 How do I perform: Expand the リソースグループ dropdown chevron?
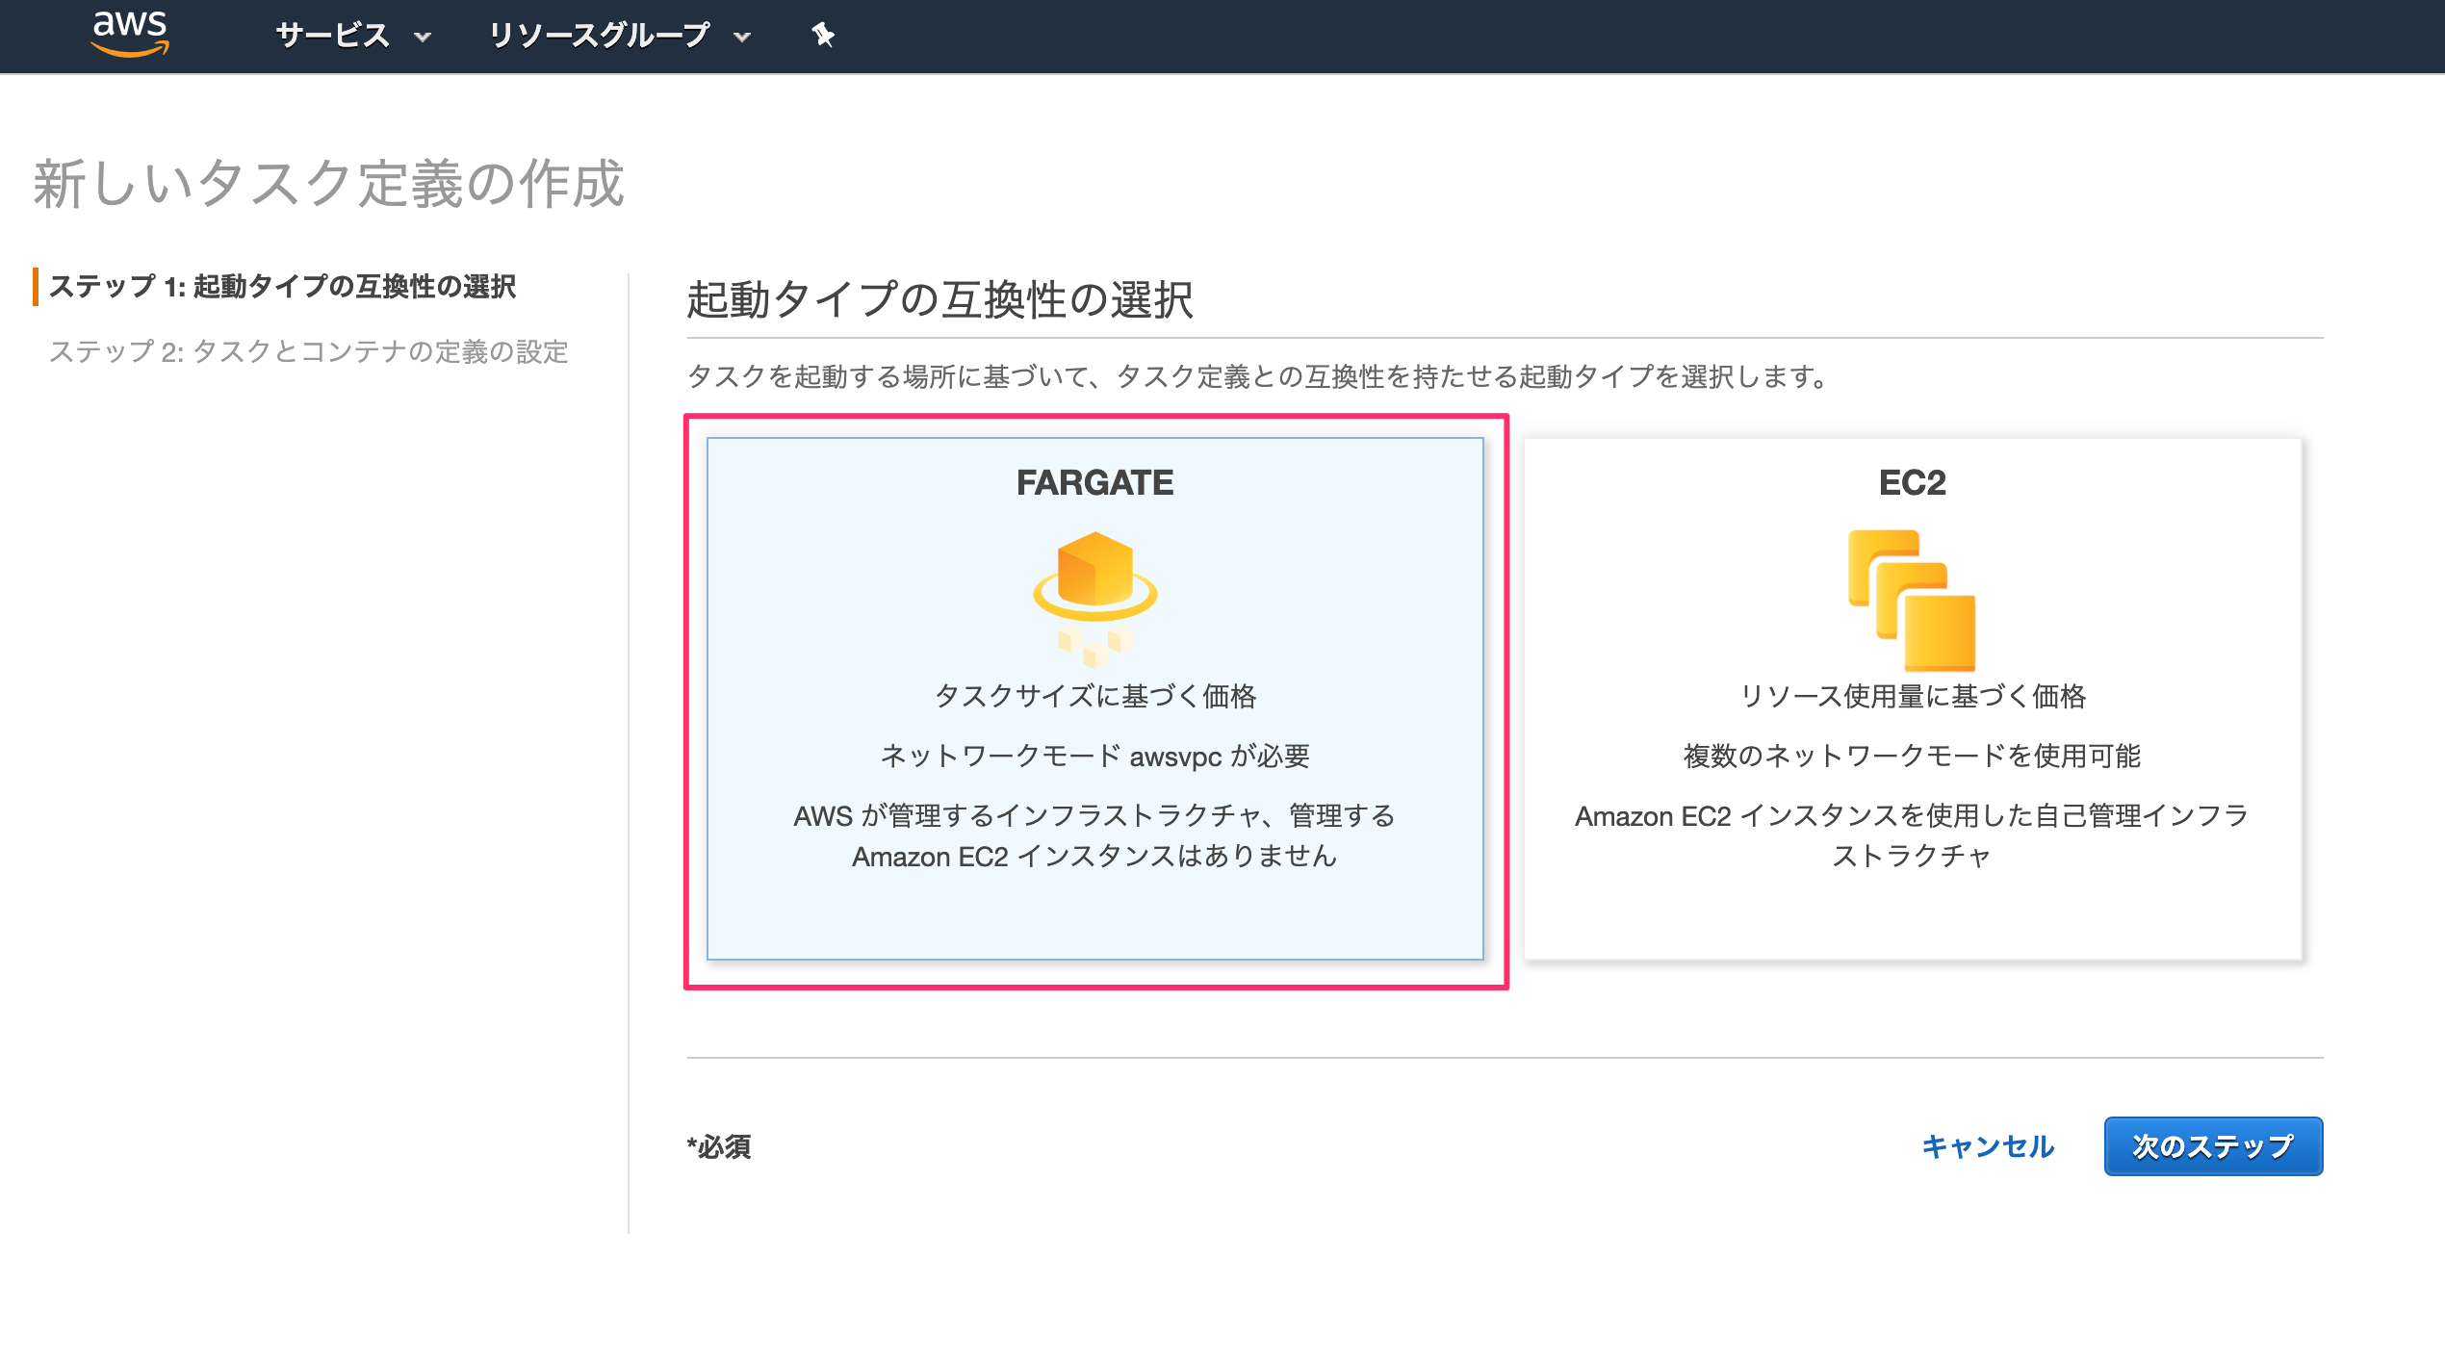tap(741, 37)
